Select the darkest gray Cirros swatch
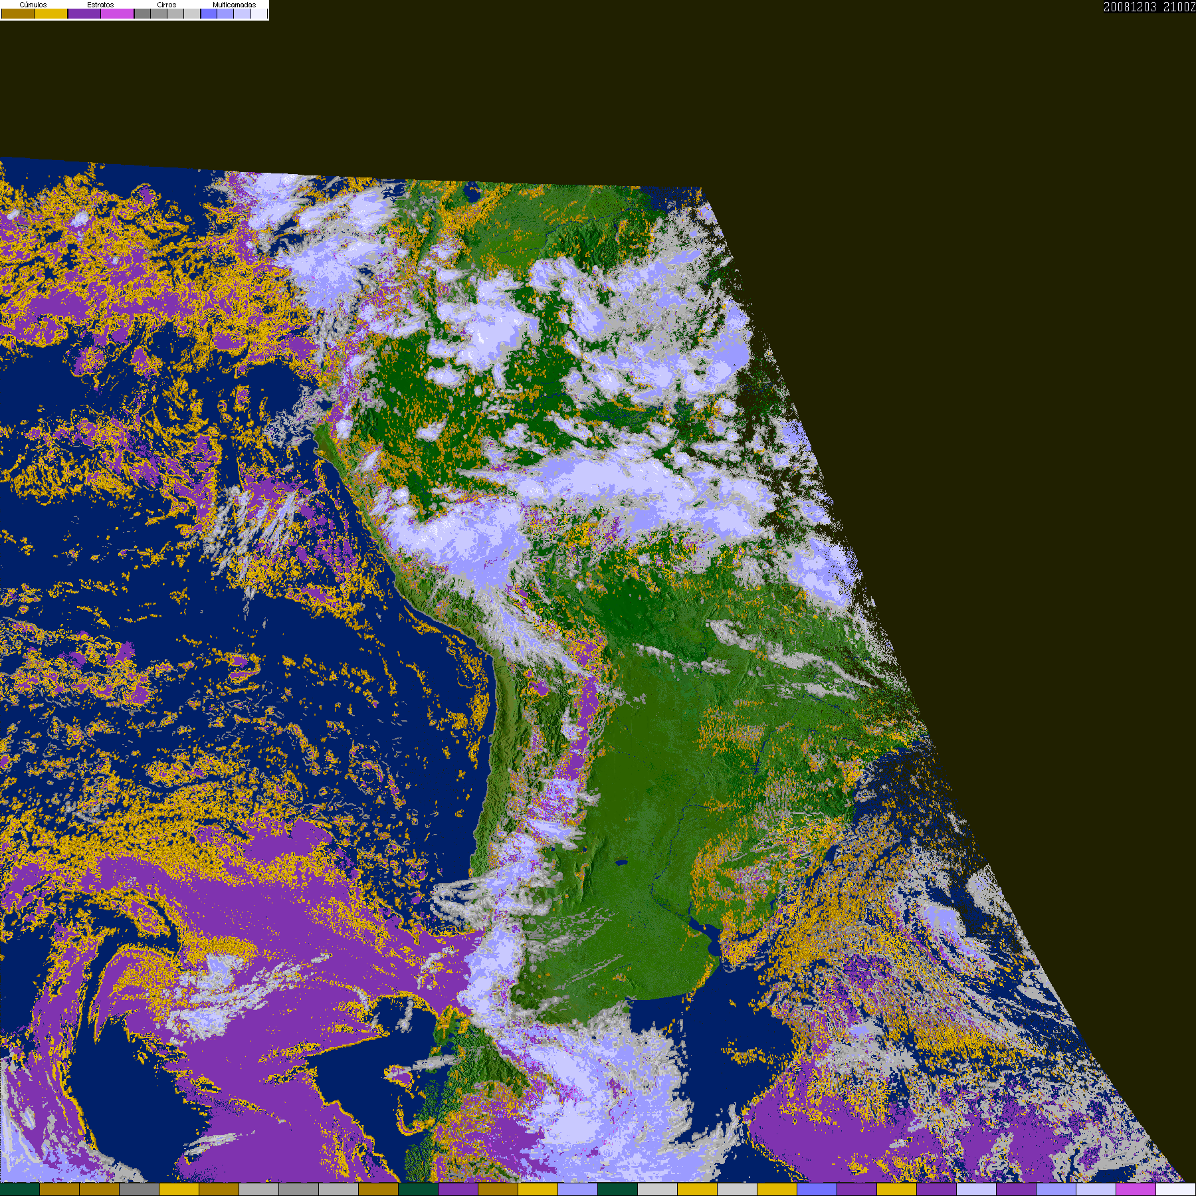This screenshot has height=1196, width=1196. pyautogui.click(x=143, y=13)
